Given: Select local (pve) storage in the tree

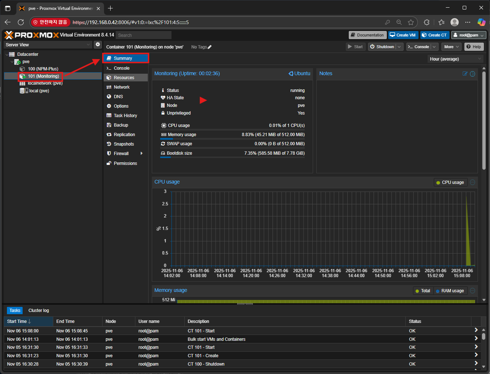Looking at the screenshot, I should point(39,91).
